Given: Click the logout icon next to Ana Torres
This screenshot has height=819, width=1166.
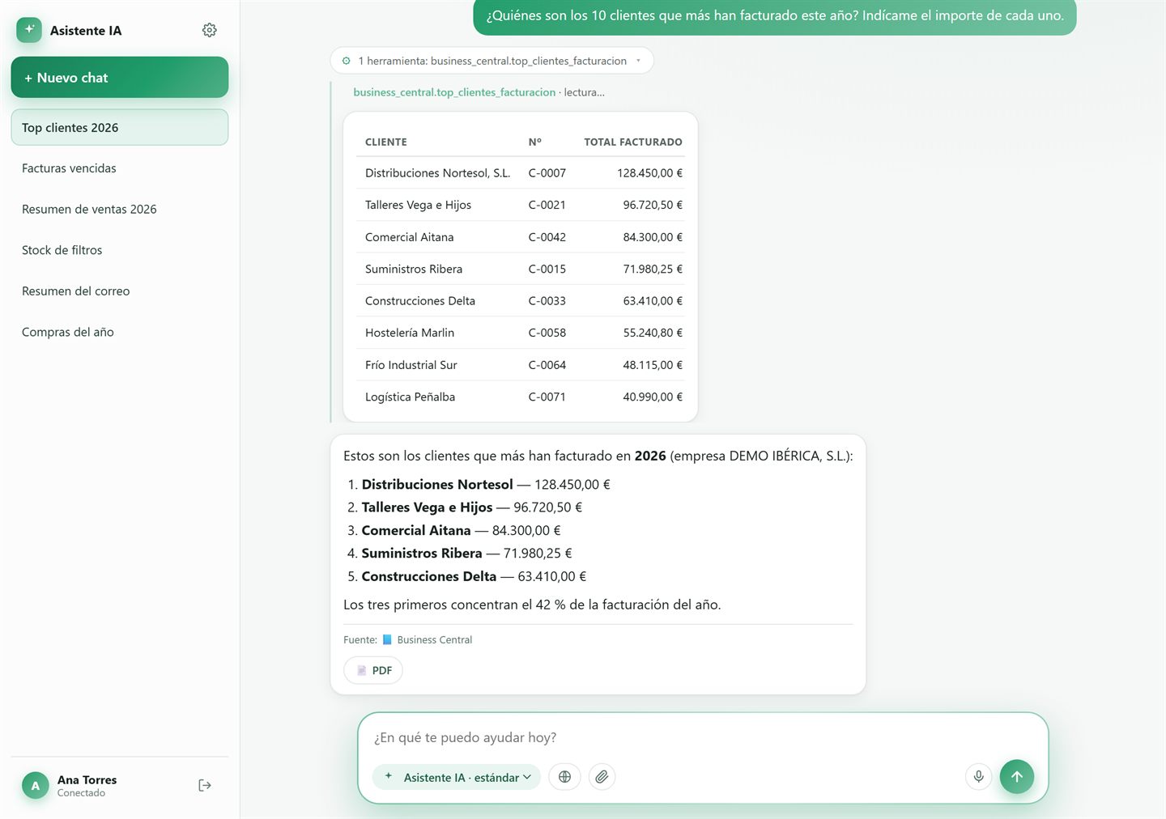Looking at the screenshot, I should click(205, 785).
